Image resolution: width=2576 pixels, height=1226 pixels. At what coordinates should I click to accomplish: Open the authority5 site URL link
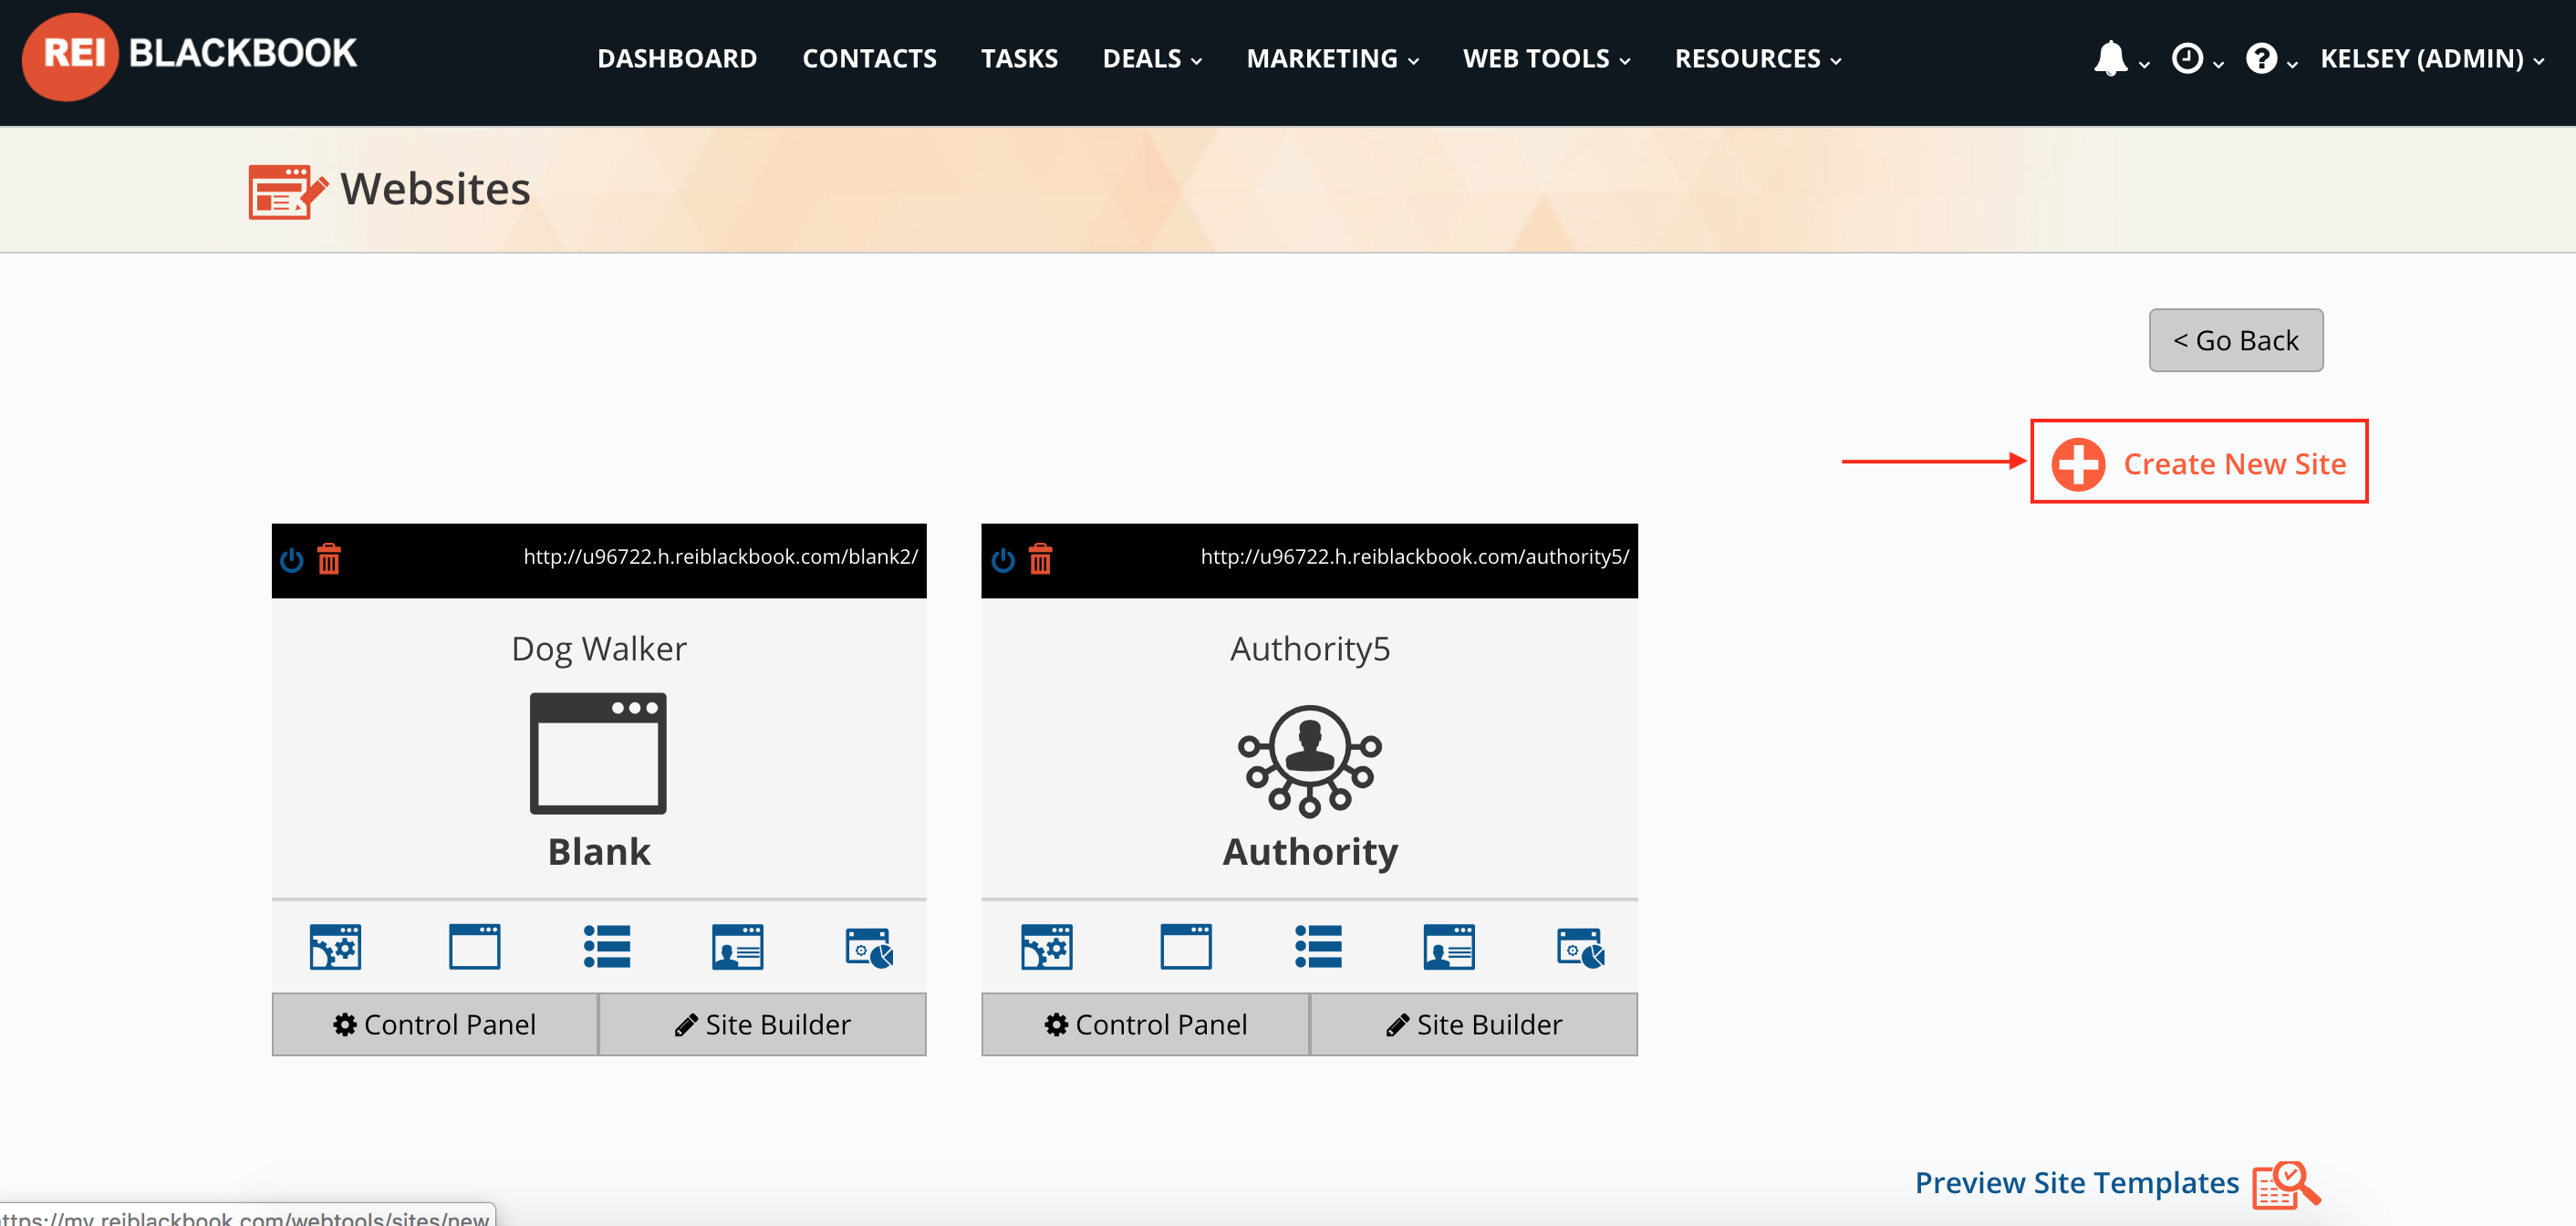pyautogui.click(x=1415, y=557)
